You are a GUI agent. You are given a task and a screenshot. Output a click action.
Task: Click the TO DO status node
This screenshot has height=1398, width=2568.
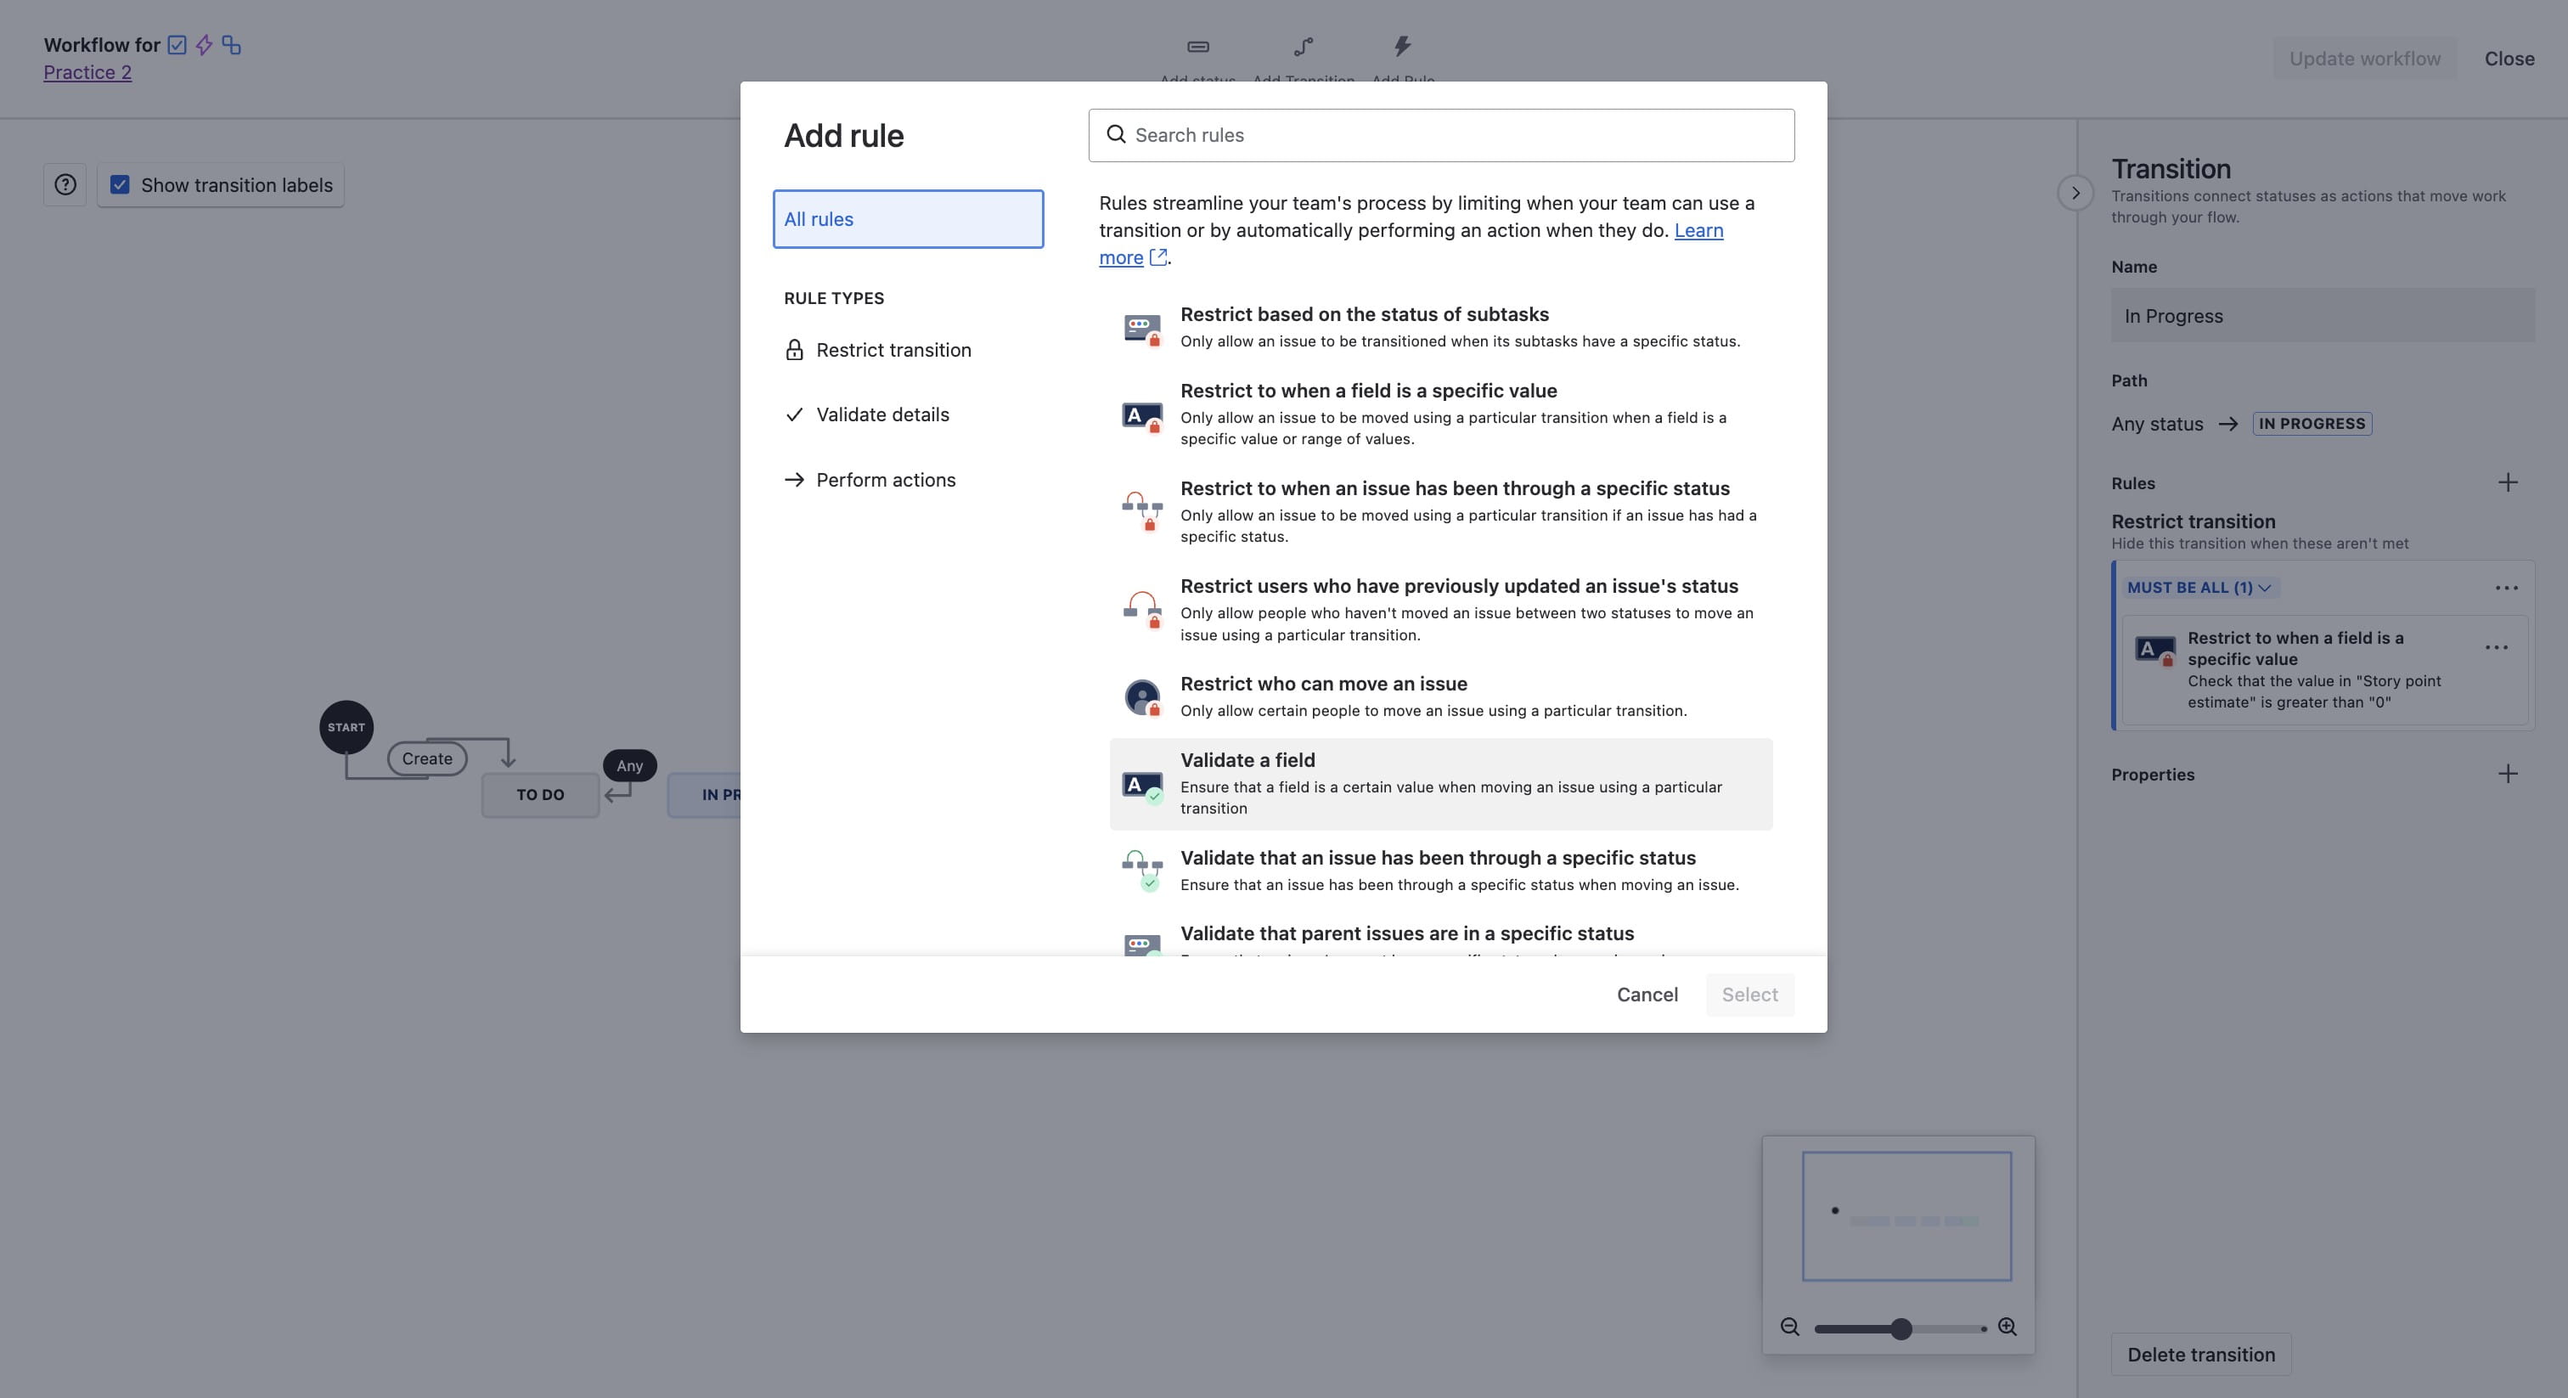[540, 795]
